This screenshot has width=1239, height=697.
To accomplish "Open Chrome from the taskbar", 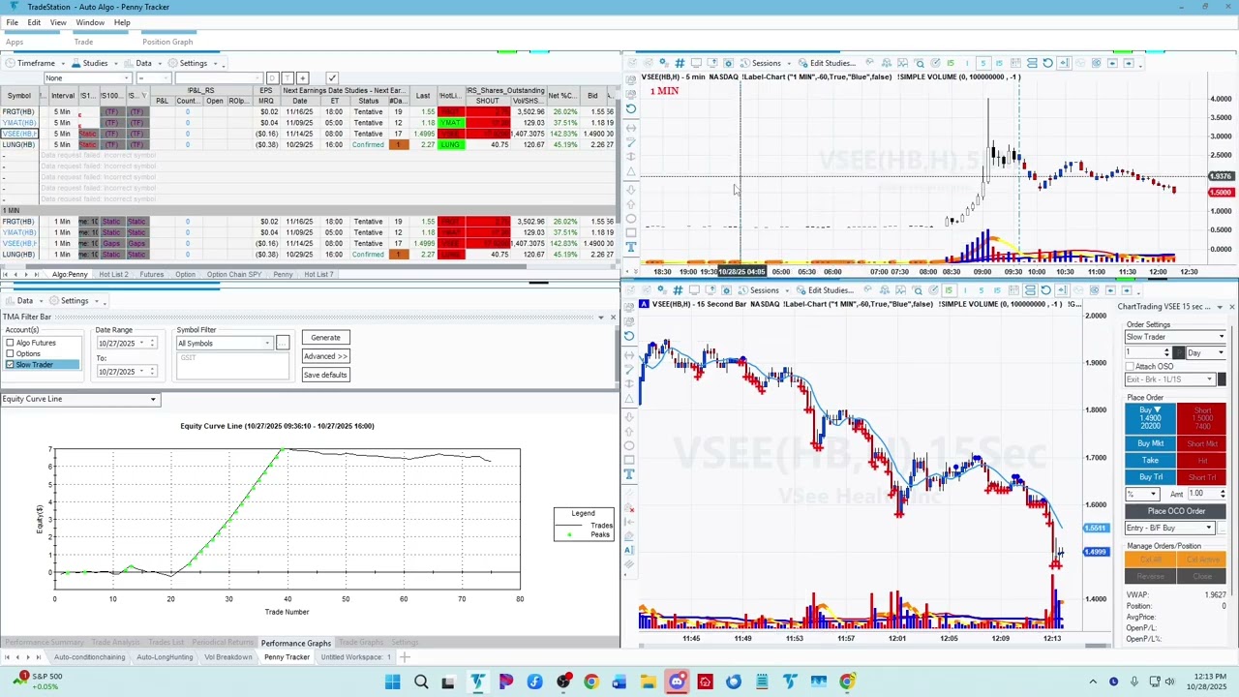I will coord(591,682).
